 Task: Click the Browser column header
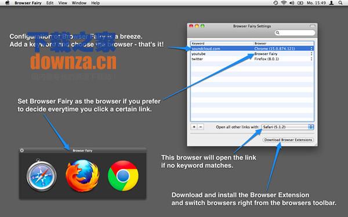click(x=284, y=43)
